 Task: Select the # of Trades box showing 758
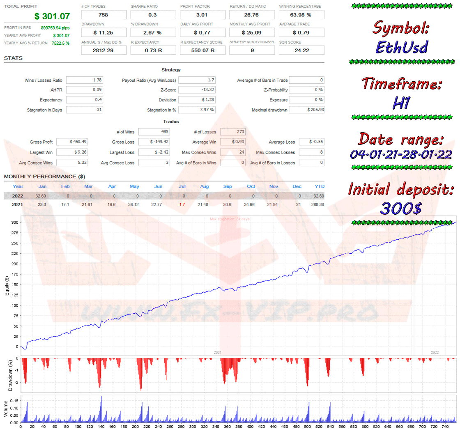[x=104, y=14]
